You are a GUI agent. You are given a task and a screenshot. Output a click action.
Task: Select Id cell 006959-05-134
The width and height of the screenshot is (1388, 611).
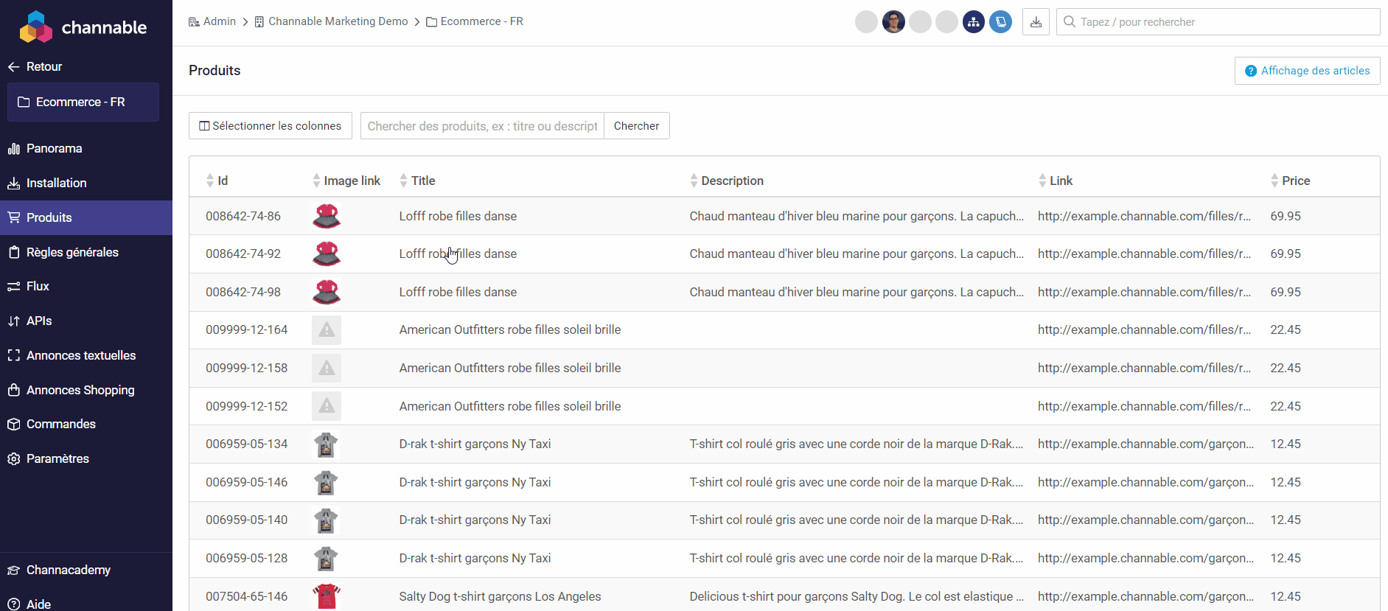click(247, 444)
